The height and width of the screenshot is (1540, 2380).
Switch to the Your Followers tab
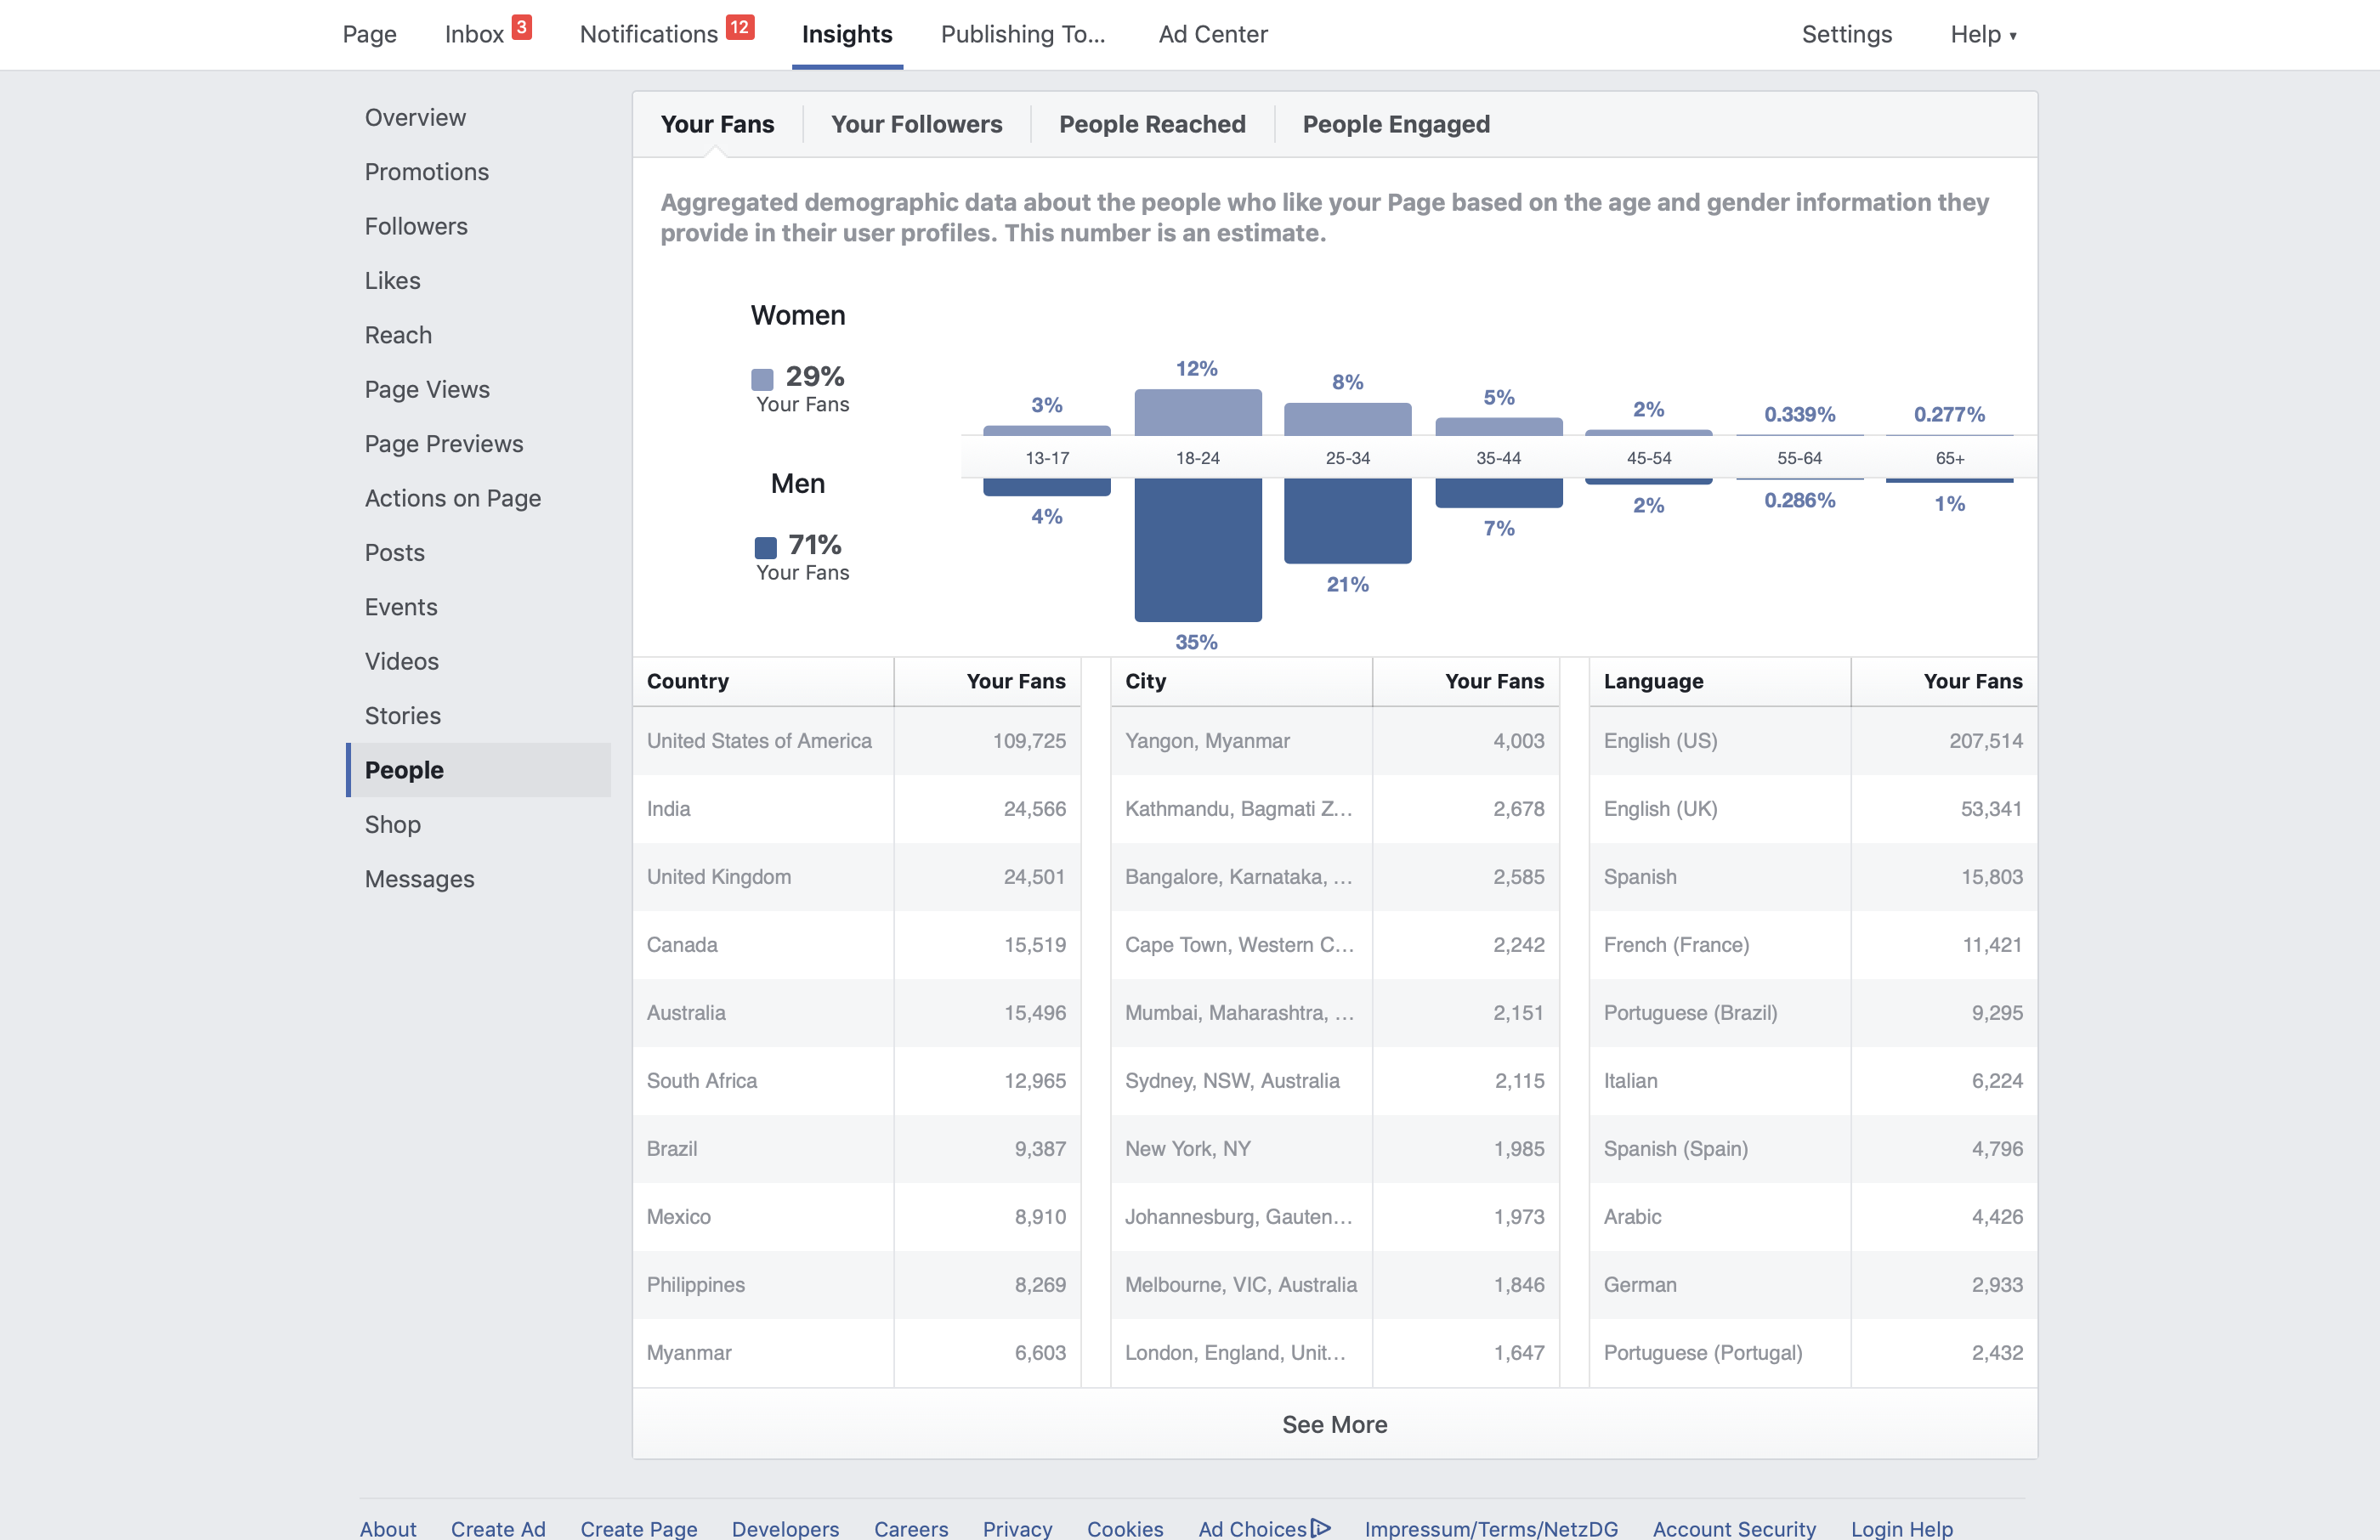pyautogui.click(x=916, y=124)
